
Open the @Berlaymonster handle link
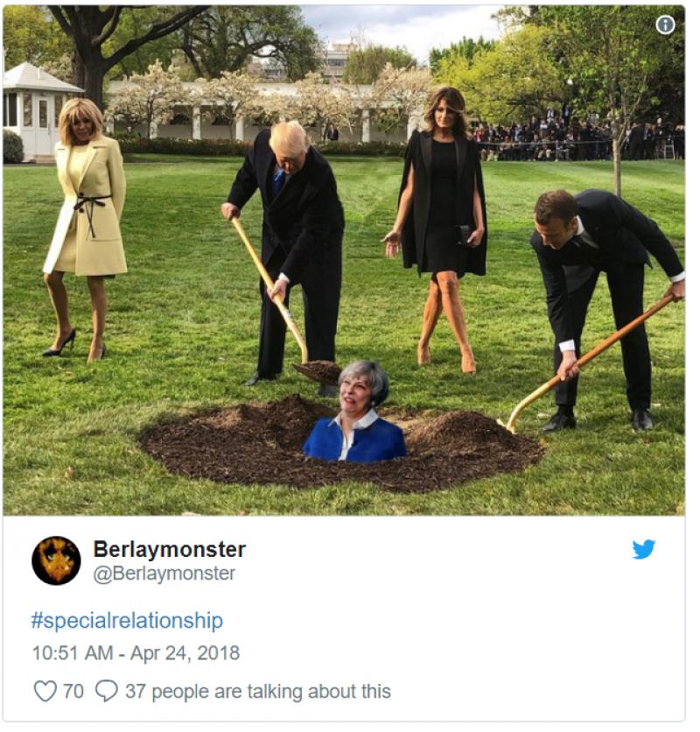(164, 574)
